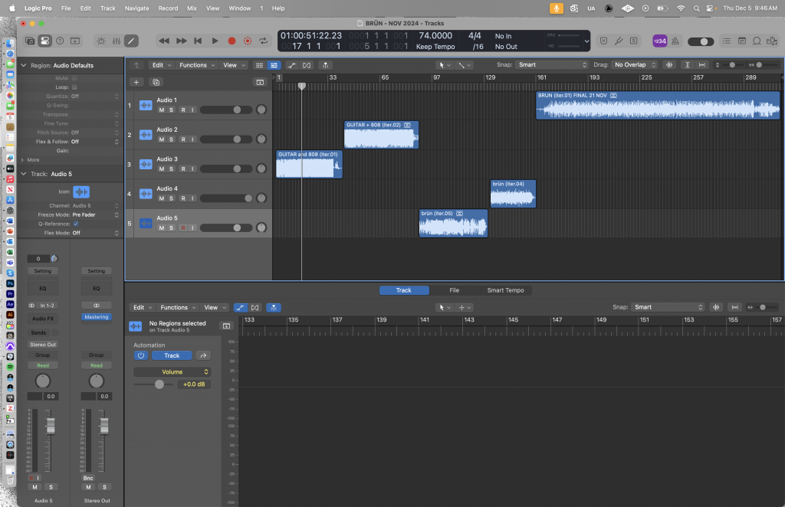Viewport: 785px width, 507px height.
Task: Enable input monitoring on Audio 4
Action: tap(192, 198)
